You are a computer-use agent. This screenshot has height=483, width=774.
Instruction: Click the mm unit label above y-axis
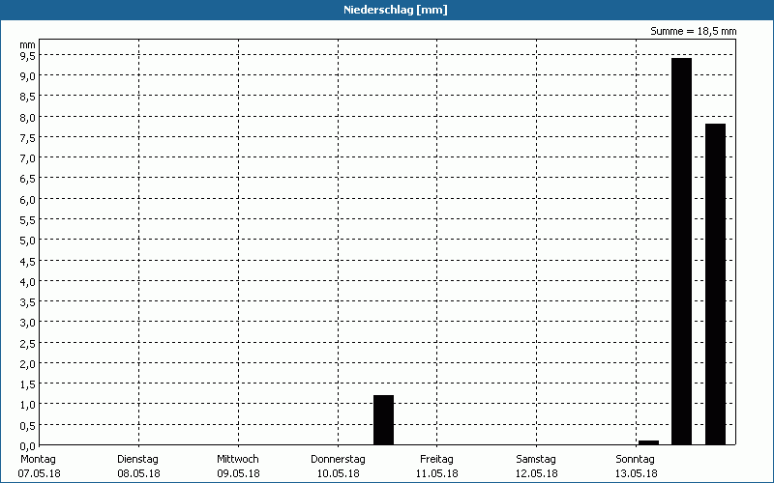click(28, 44)
